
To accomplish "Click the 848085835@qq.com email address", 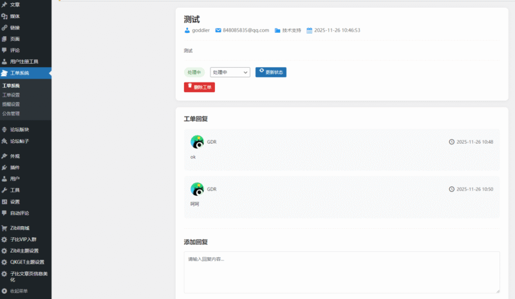I will (x=245, y=30).
